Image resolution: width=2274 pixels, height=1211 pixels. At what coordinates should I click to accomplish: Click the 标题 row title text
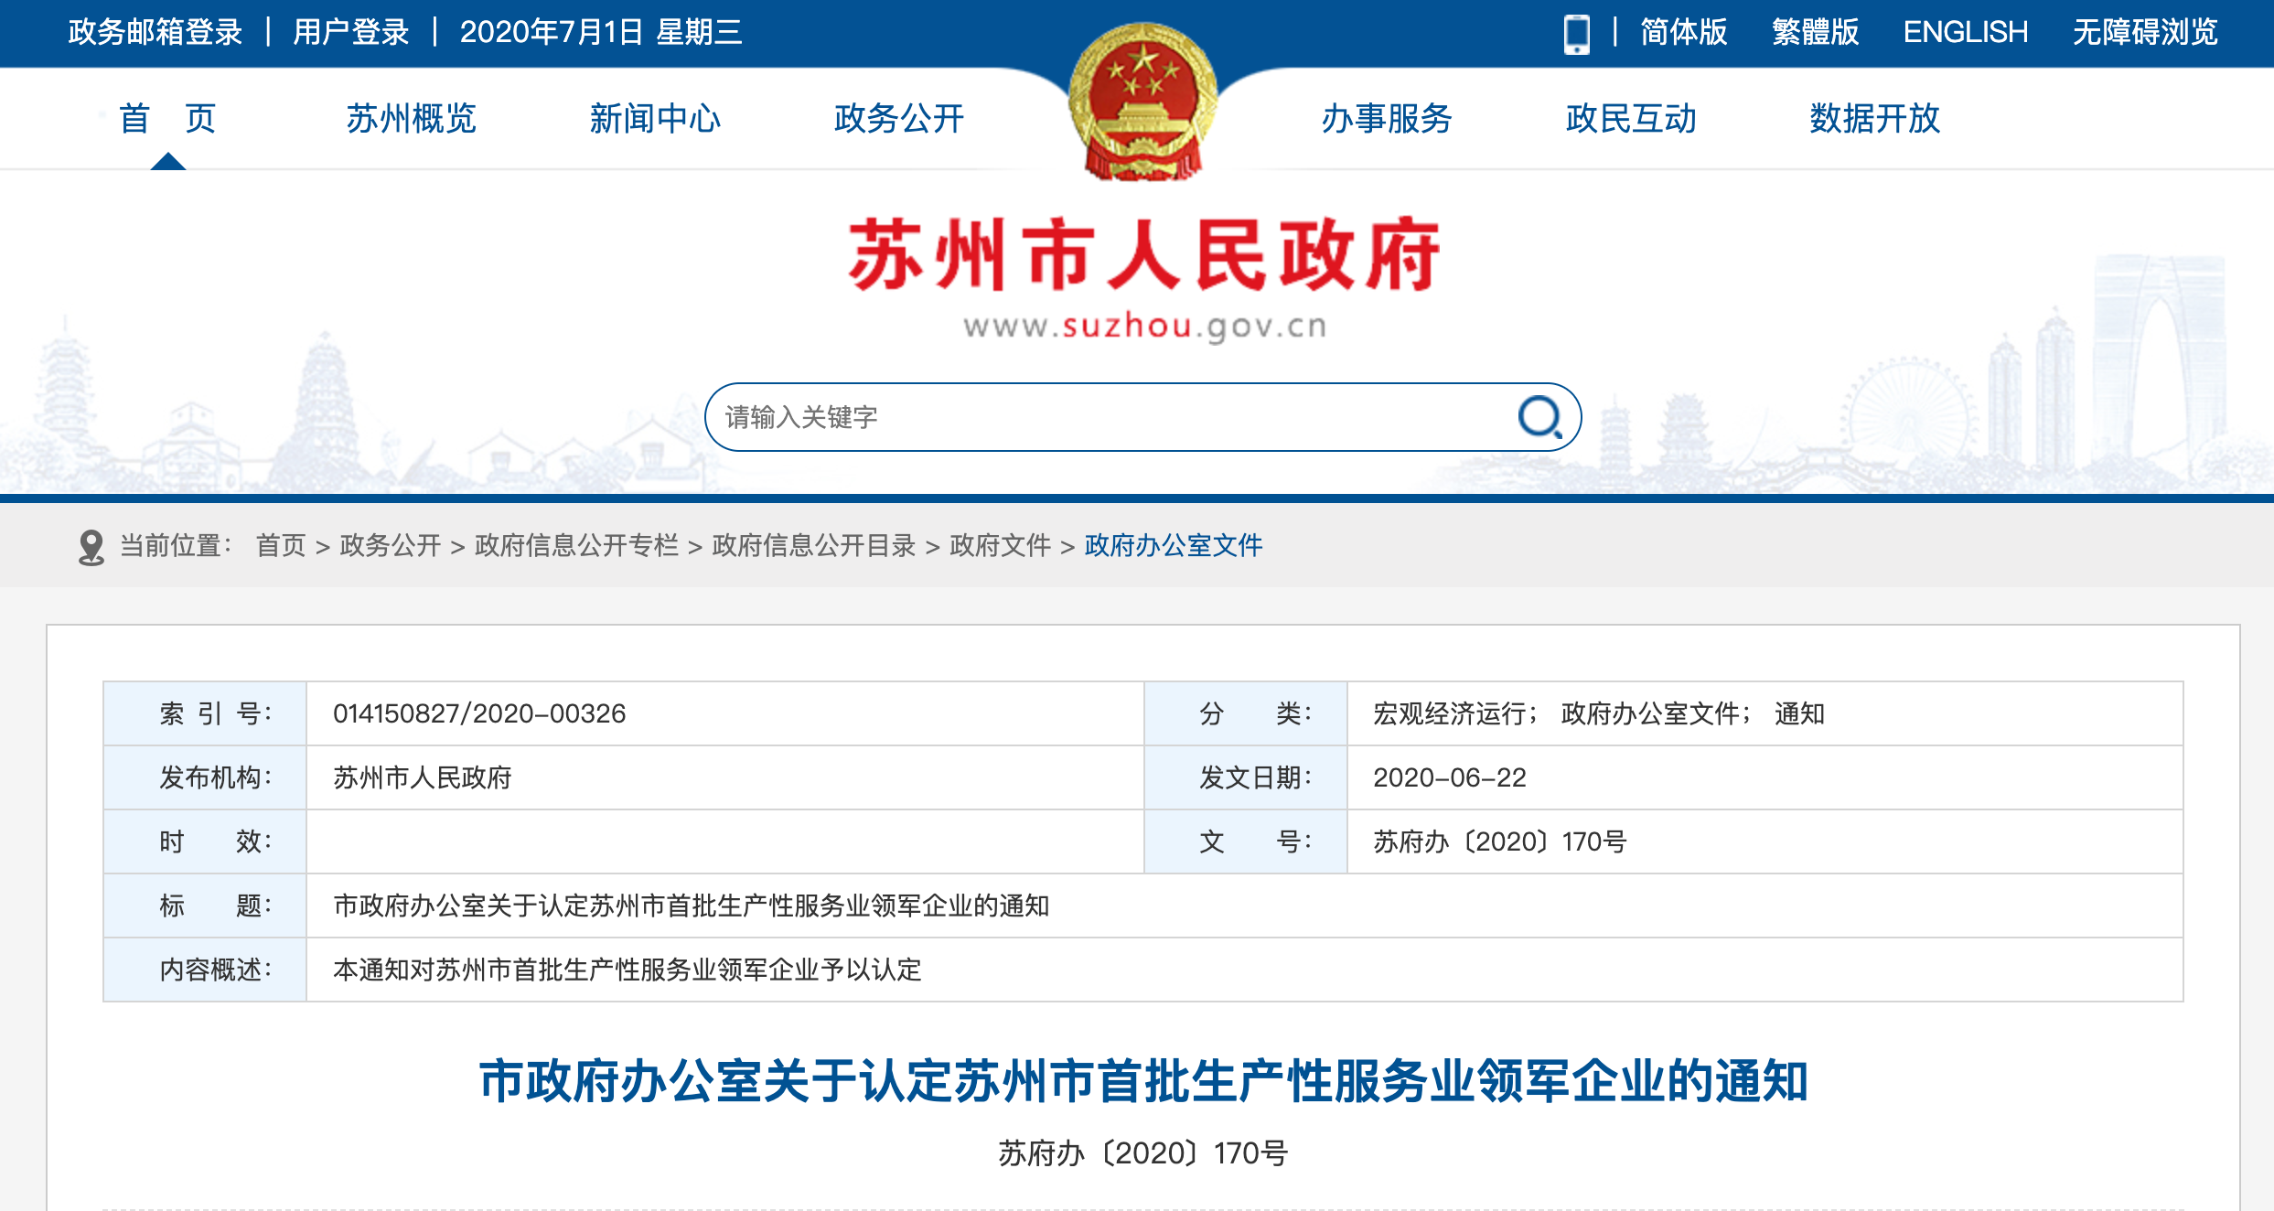(x=692, y=906)
